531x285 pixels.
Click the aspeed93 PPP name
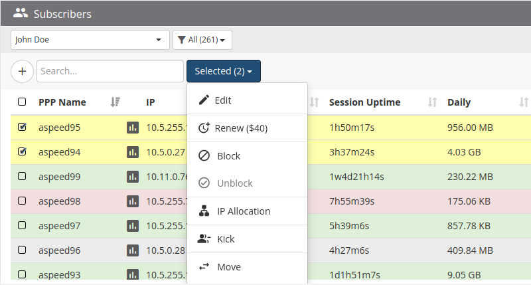[x=60, y=275]
